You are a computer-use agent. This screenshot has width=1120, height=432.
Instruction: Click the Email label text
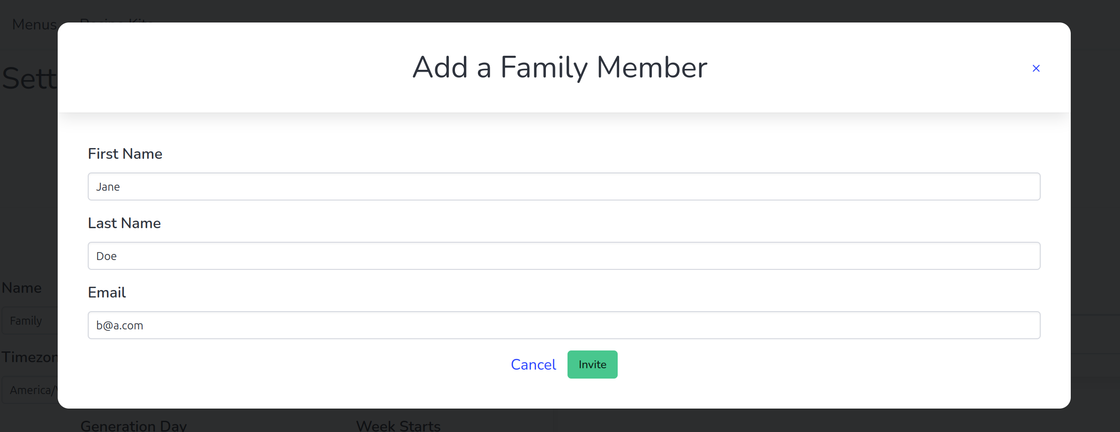(107, 292)
